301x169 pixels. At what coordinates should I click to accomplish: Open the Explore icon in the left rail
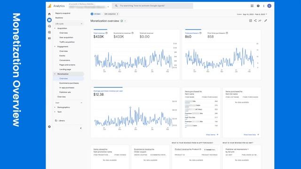(x=49, y=26)
